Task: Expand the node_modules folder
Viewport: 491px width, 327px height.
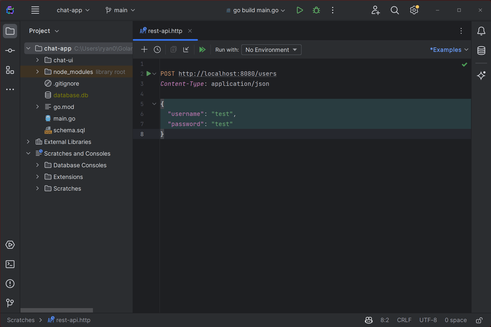Action: click(37, 72)
